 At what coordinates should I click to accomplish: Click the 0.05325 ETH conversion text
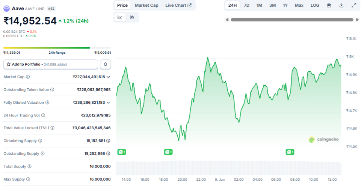(14, 36)
